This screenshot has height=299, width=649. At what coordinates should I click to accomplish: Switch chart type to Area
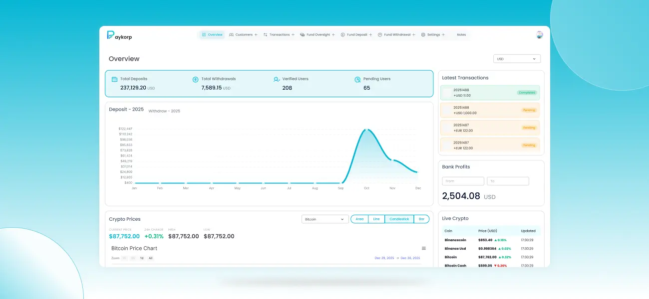[359, 219]
